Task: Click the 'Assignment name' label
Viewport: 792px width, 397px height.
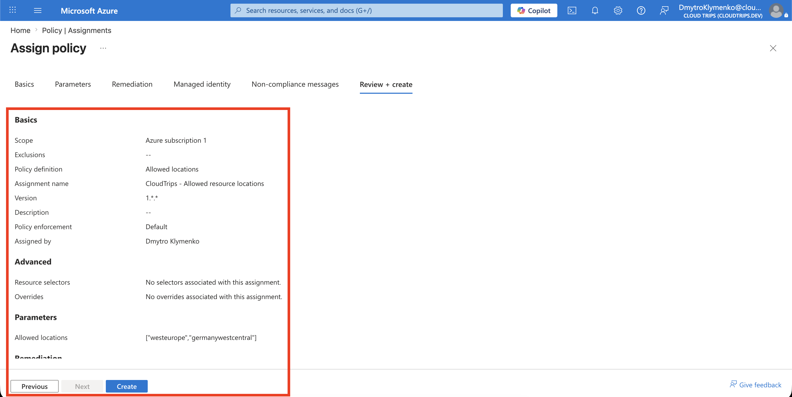Action: 41,184
